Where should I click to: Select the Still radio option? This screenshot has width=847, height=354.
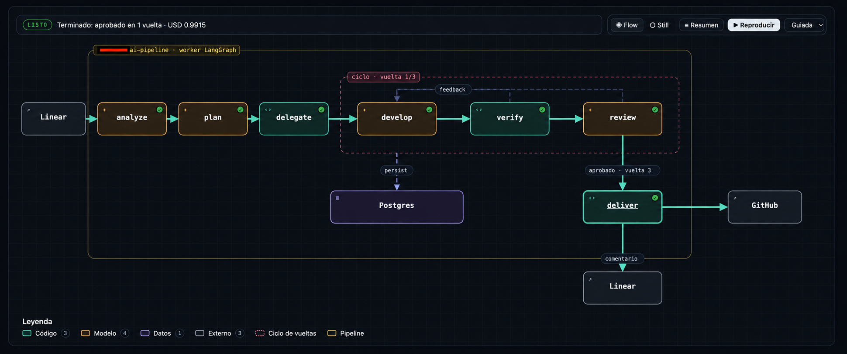(x=659, y=25)
